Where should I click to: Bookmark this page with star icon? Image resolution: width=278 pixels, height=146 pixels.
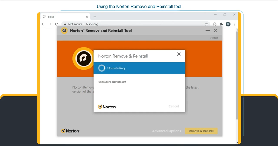[x=206, y=24]
